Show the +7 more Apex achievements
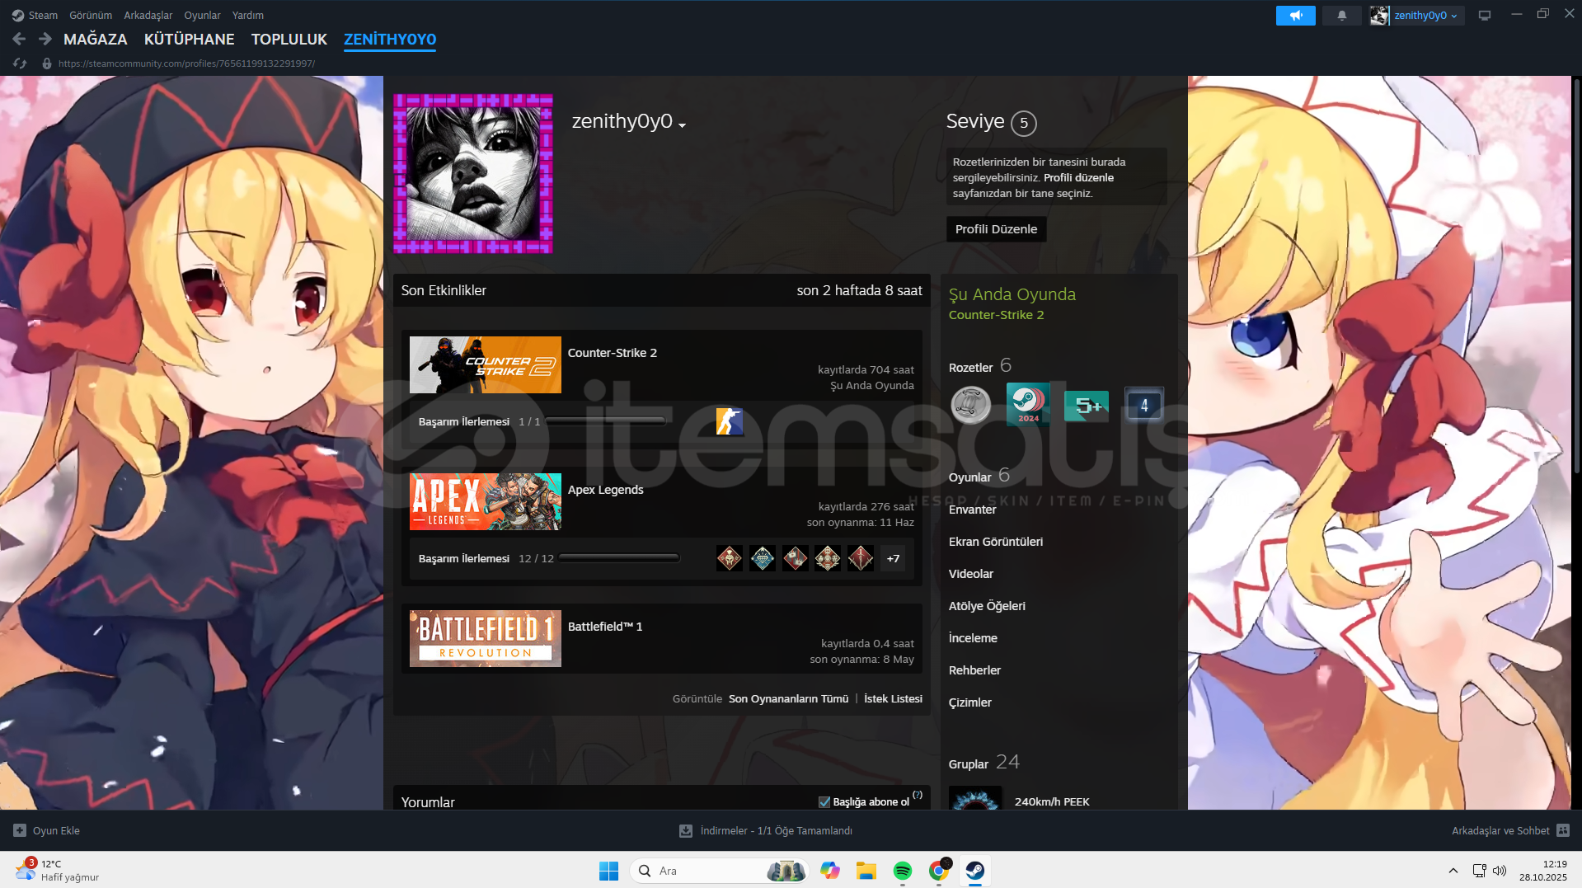 coord(893,558)
